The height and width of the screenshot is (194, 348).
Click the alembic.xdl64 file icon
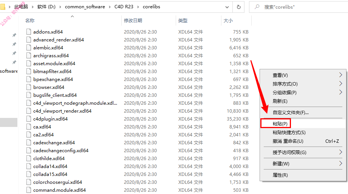(29, 47)
